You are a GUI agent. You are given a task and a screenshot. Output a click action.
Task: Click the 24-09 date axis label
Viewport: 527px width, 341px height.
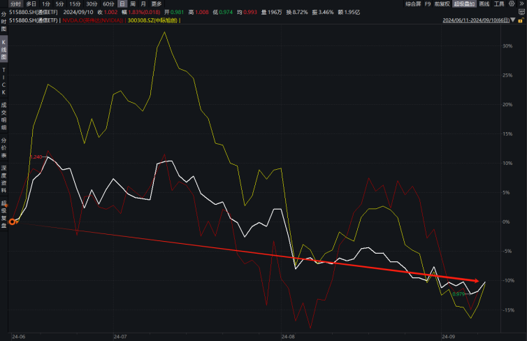[448, 337]
